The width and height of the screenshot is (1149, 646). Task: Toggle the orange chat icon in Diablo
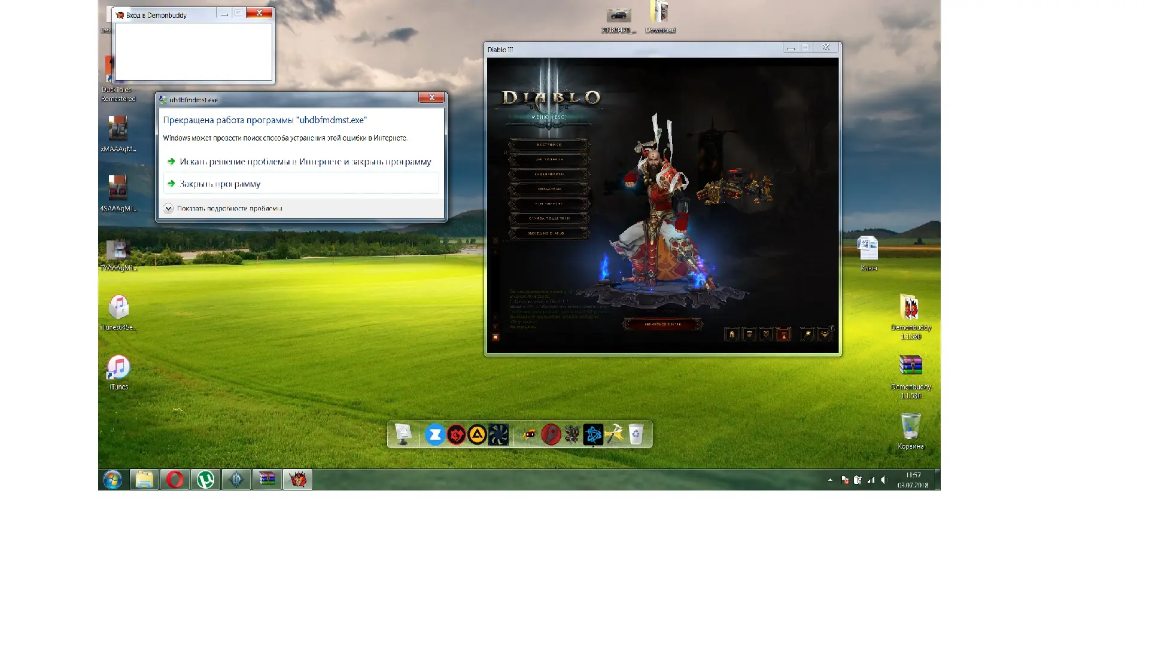495,337
